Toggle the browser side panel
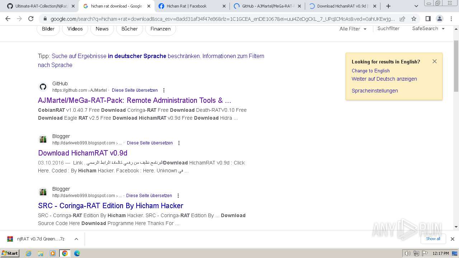This screenshot has width=459, height=258. coord(428,19)
